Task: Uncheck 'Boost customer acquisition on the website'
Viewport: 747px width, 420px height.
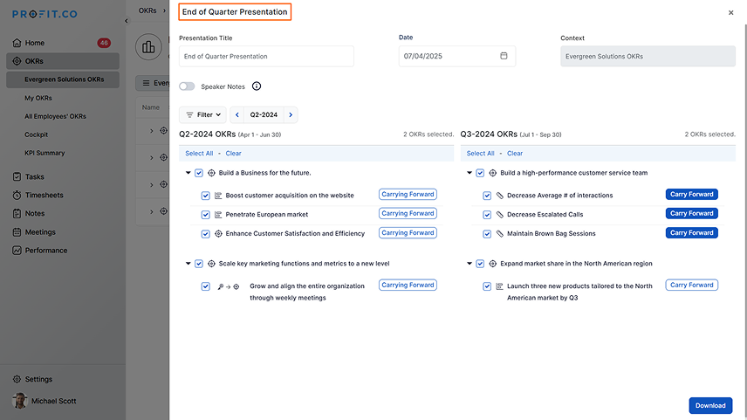Action: pos(205,196)
